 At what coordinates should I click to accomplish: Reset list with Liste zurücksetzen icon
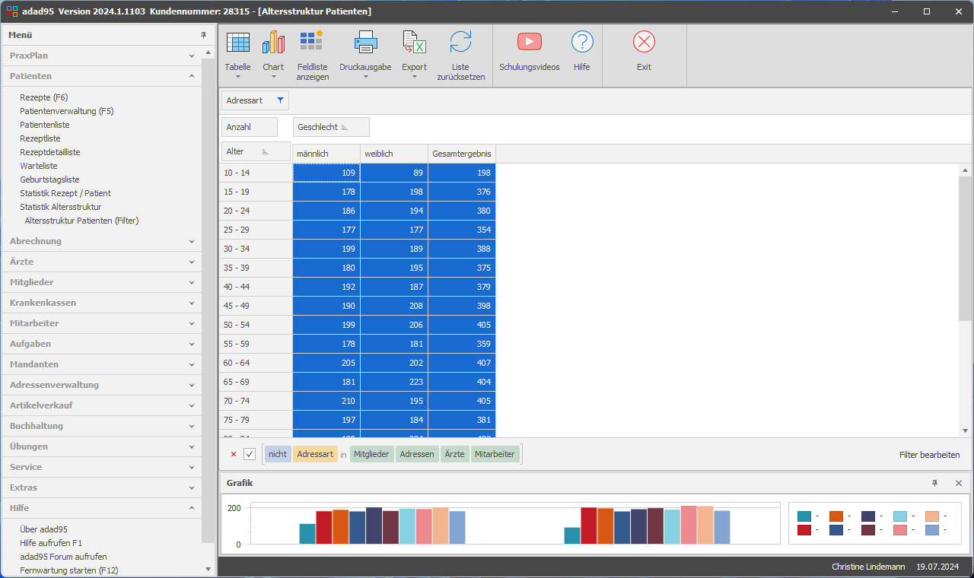coord(460,43)
